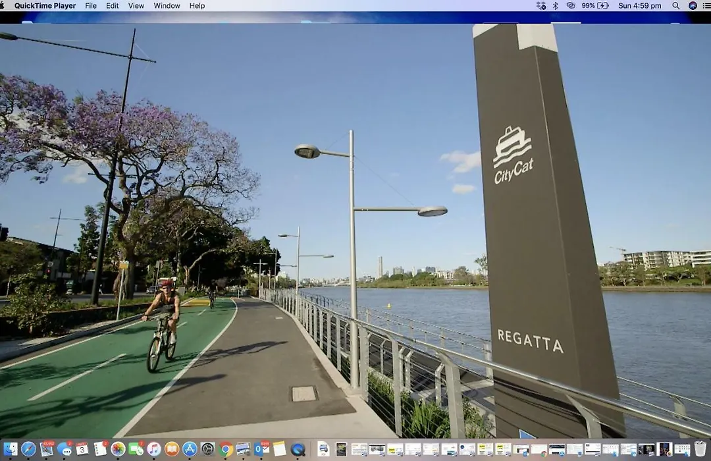Open Mail app in the Dock
The width and height of the screenshot is (711, 461).
click(47, 449)
